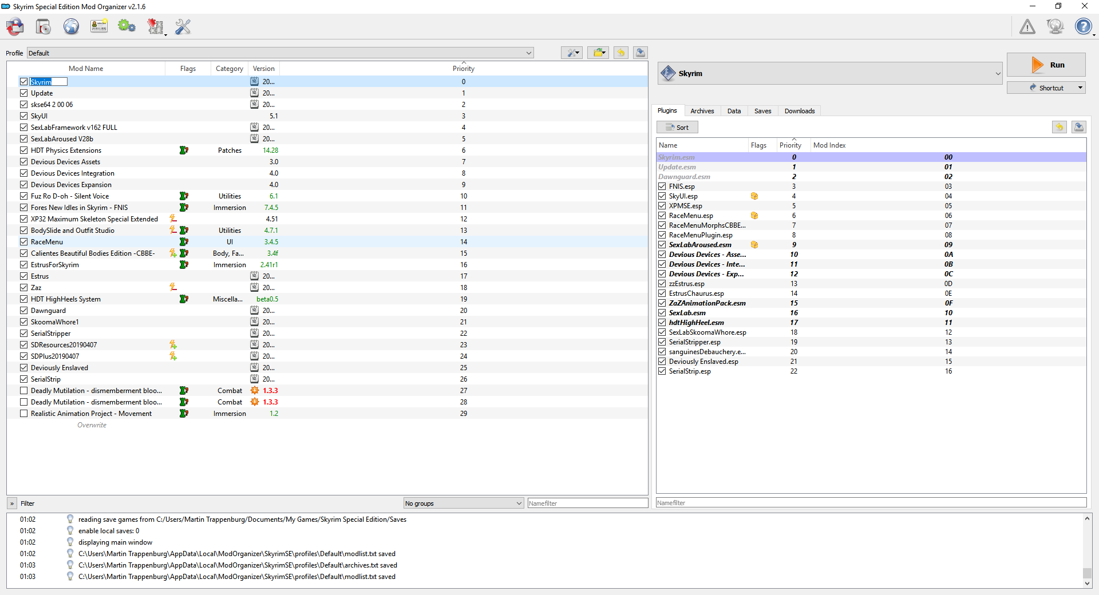Click the plugin list Namefilter input field
Image resolution: width=1099 pixels, height=595 pixels.
[871, 503]
